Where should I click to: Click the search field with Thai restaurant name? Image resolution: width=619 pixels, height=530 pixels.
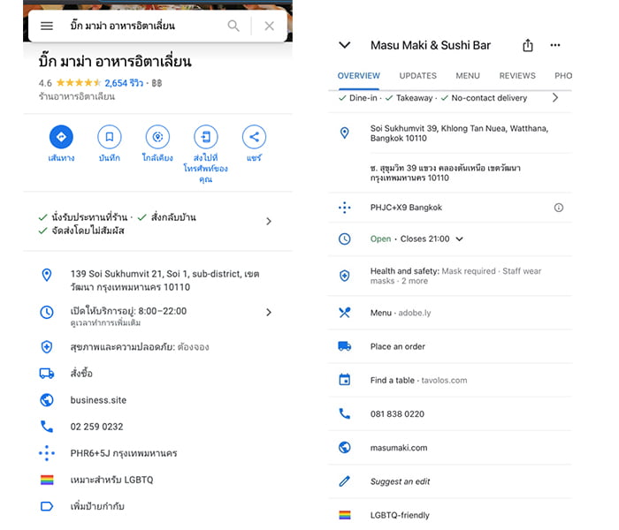[x=123, y=26]
